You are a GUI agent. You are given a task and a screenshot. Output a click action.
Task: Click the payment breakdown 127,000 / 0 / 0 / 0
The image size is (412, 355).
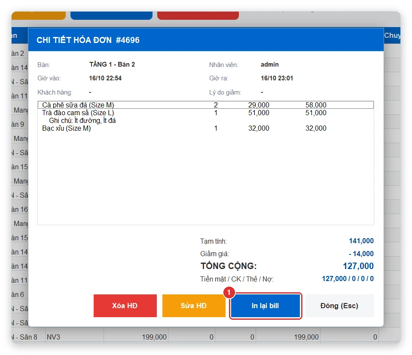pyautogui.click(x=348, y=278)
